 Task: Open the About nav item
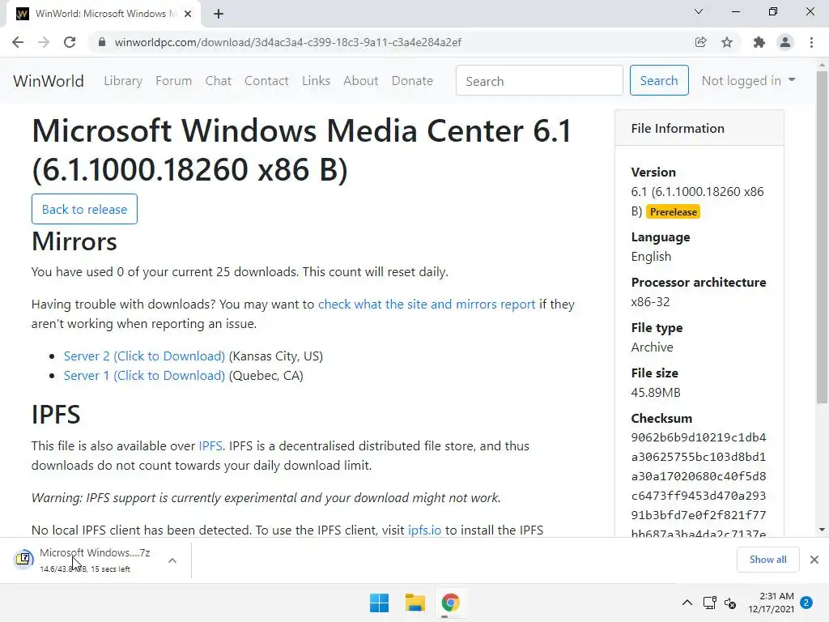(x=361, y=81)
